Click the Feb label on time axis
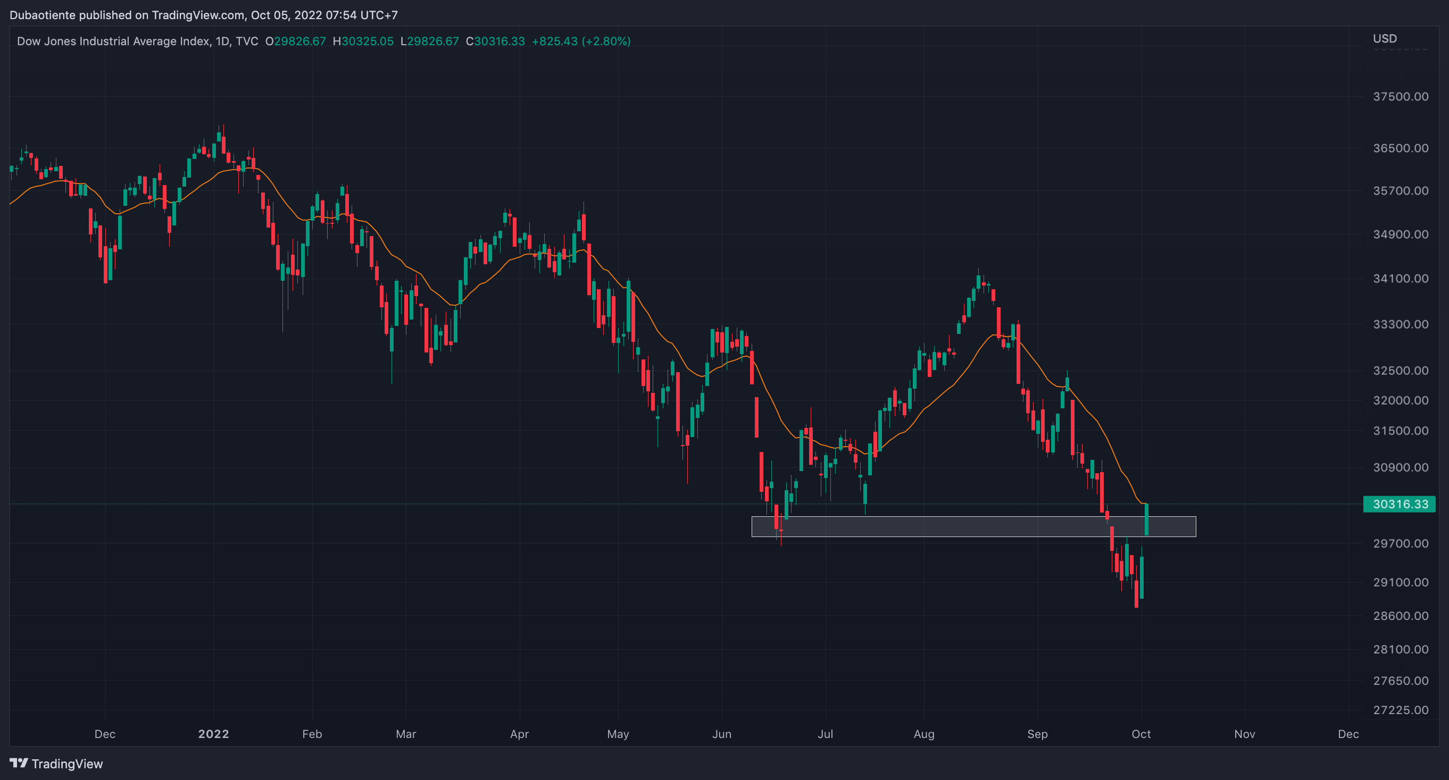 point(312,734)
